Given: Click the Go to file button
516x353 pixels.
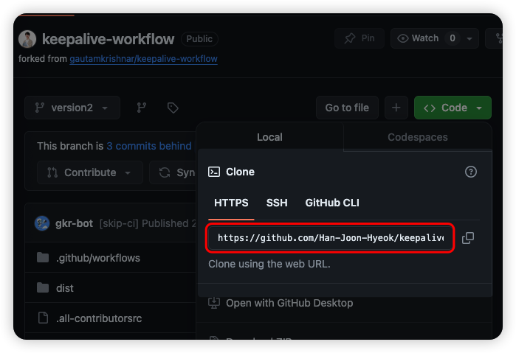Looking at the screenshot, I should (347, 108).
